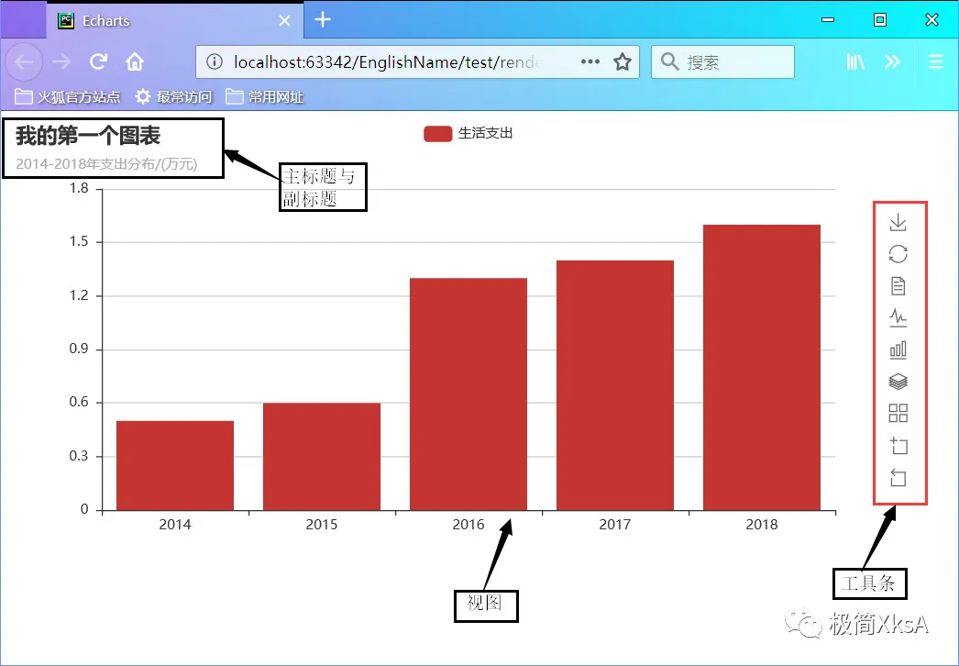The image size is (959, 666).
Task: Click the four-squares tiled toolbox icon
Action: [898, 413]
